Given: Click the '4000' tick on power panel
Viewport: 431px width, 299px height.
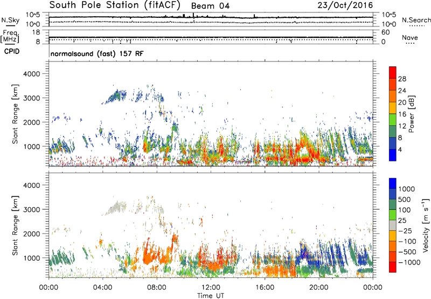Looking at the screenshot, I should point(31,74).
